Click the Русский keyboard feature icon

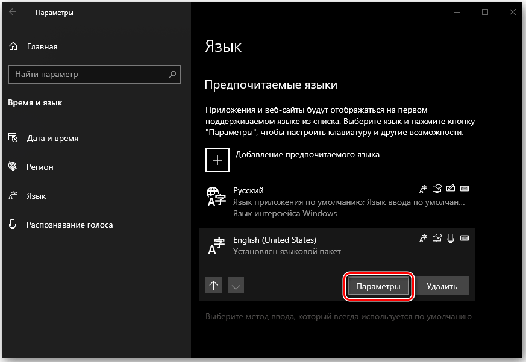pyautogui.click(x=465, y=188)
